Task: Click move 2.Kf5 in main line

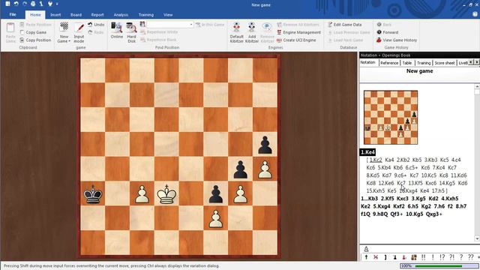Action: pyautogui.click(x=388, y=198)
